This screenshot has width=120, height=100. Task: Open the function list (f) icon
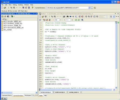(76, 17)
